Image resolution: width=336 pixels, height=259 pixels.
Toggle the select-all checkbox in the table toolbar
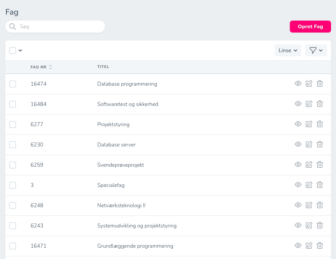[13, 50]
